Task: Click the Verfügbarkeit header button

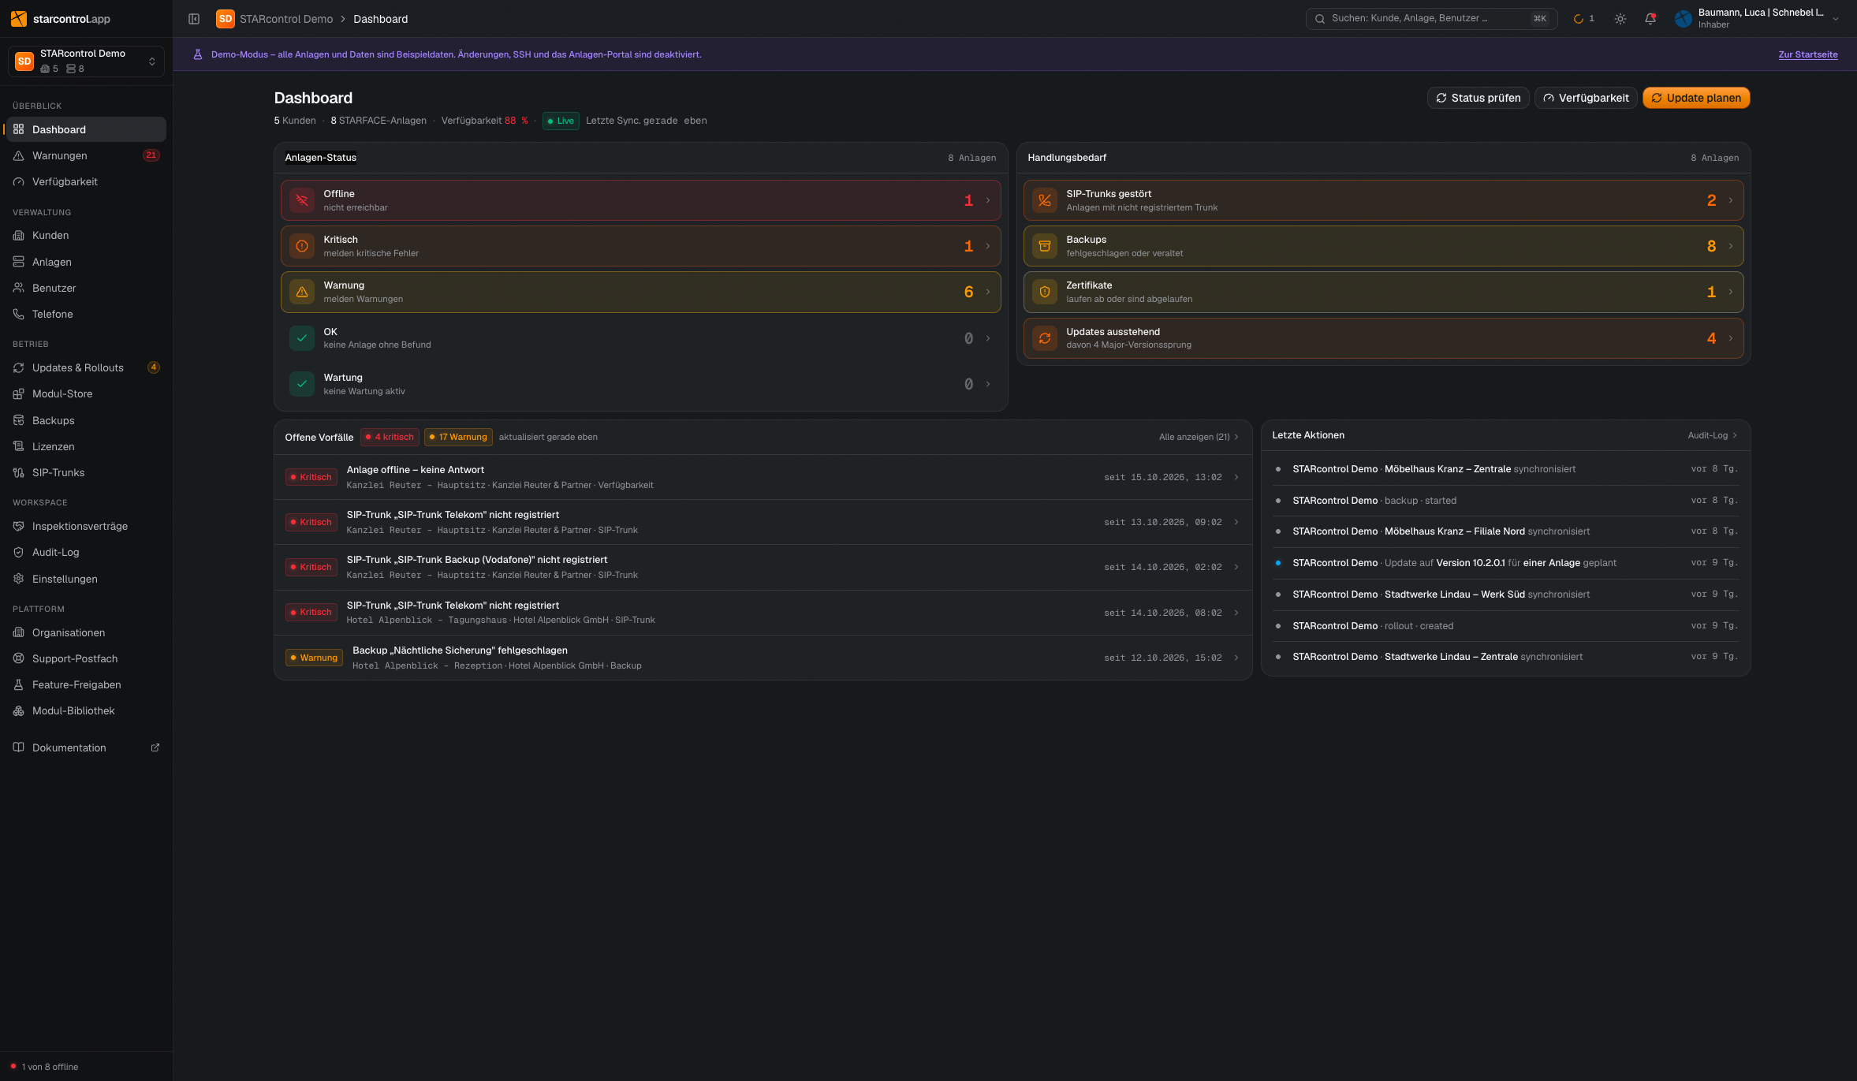Action: [1586, 98]
